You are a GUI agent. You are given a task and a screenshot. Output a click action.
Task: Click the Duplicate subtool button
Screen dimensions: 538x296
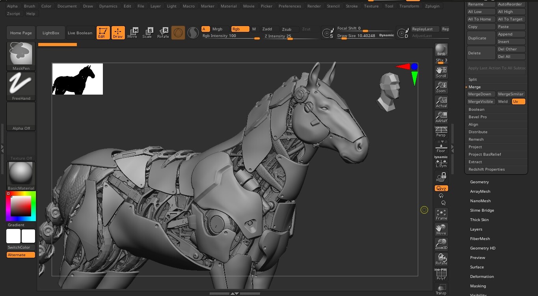(481, 38)
